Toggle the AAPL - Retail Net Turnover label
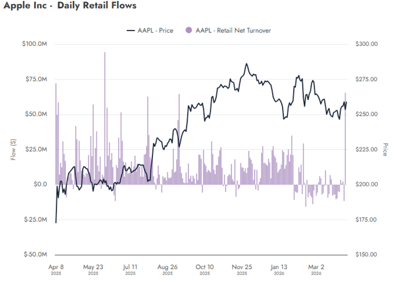 233,30
